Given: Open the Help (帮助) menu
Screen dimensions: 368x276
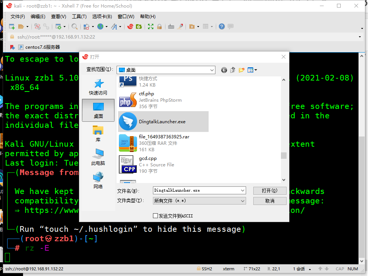Looking at the screenshot, I should (x=148, y=17).
